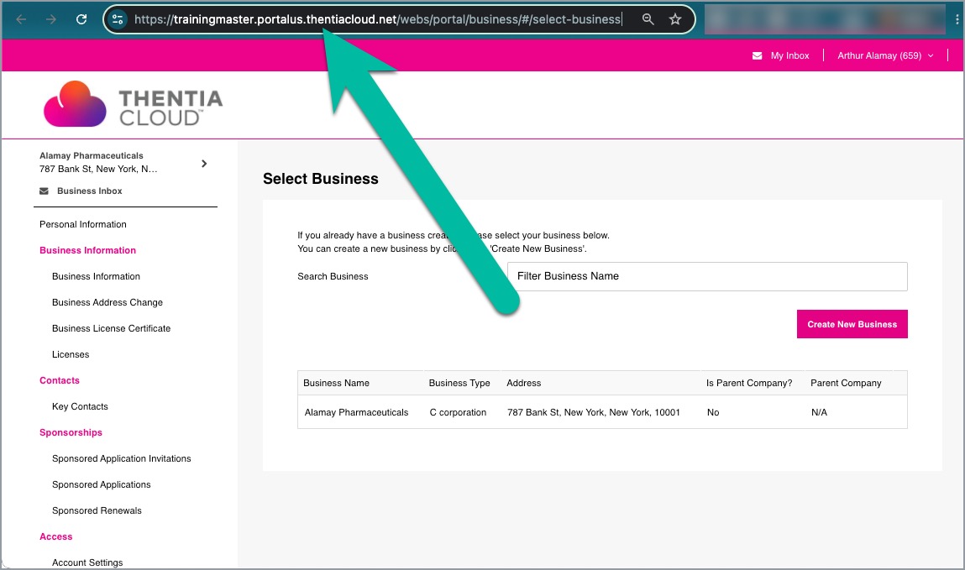The width and height of the screenshot is (965, 570).
Task: Open Key Contacts
Action: tap(80, 406)
